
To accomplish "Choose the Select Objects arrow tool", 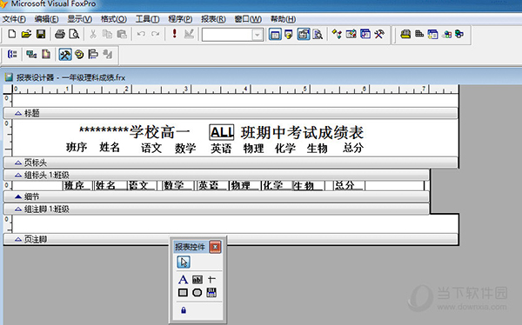I will coord(184,262).
